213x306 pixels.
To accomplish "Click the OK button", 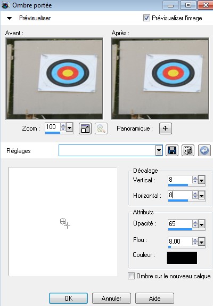I will click(68, 298).
